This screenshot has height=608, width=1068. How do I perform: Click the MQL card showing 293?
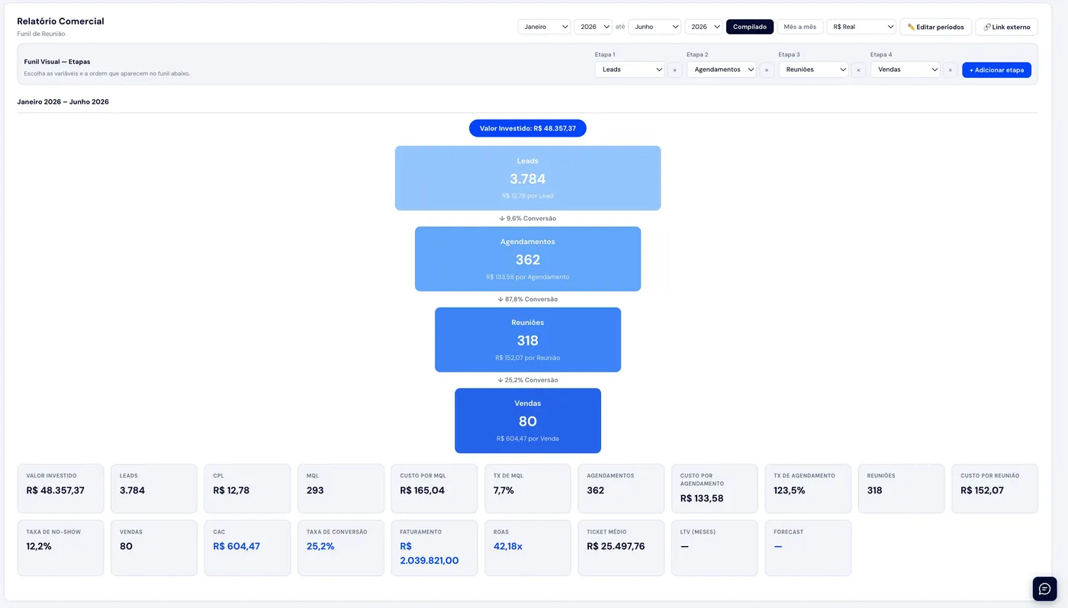pos(340,488)
